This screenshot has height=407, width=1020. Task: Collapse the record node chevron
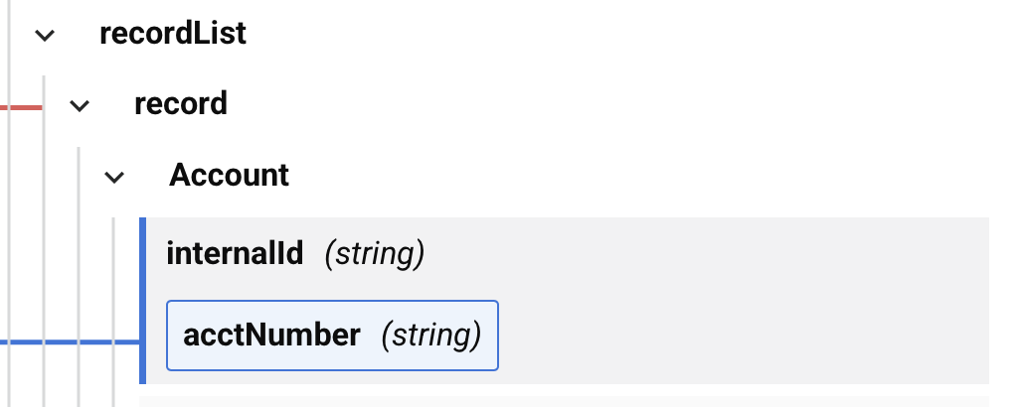click(80, 104)
